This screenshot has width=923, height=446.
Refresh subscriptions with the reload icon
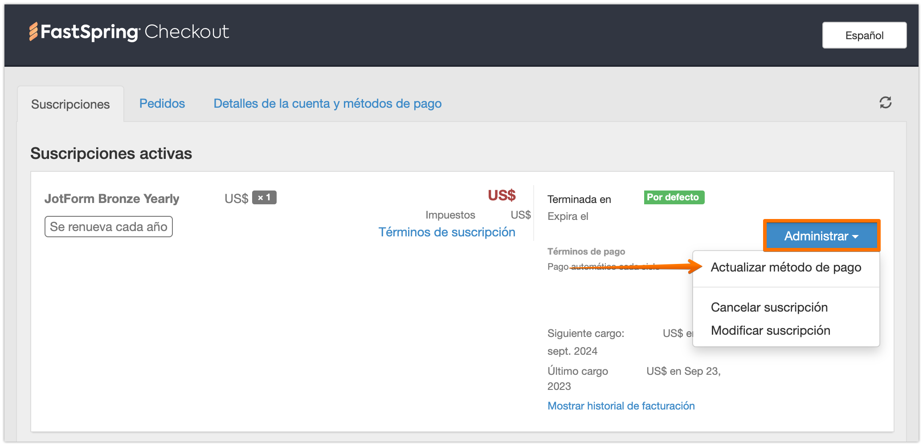(885, 103)
